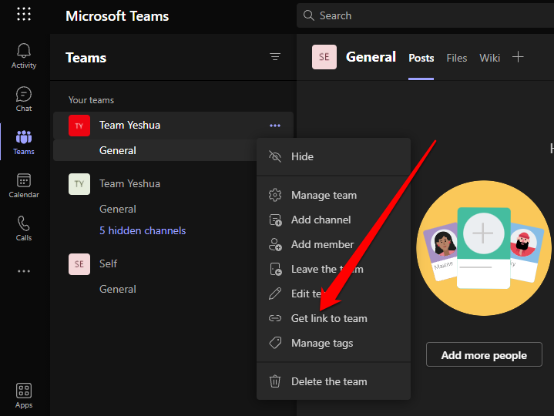Select Delete the team
The width and height of the screenshot is (554, 416).
pos(329,381)
